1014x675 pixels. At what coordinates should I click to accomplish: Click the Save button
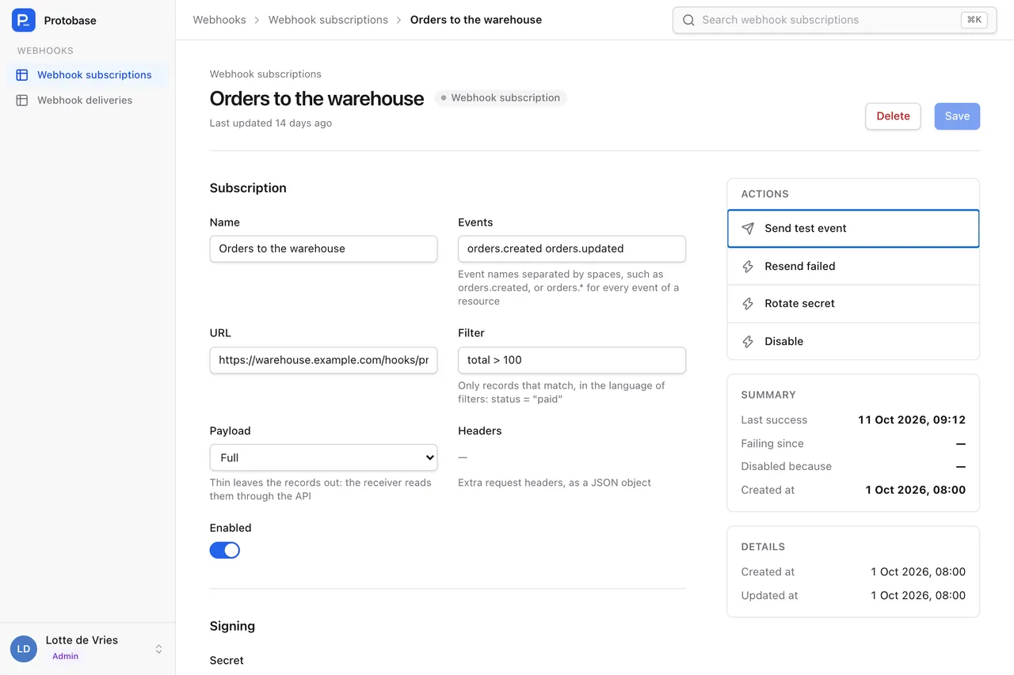[957, 116]
